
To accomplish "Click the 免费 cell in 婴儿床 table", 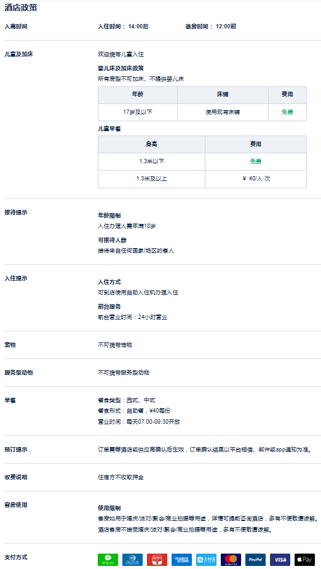I will point(287,112).
